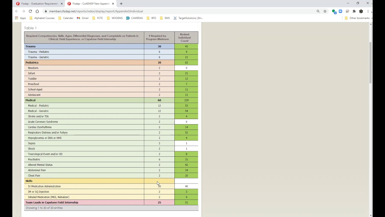Open the Gmail bookmark
Screen dimensions: 385x217
83,18
